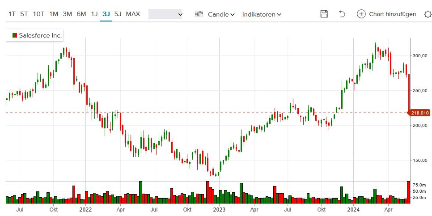
Task: Switch to 1M time range
Action: (x=54, y=14)
